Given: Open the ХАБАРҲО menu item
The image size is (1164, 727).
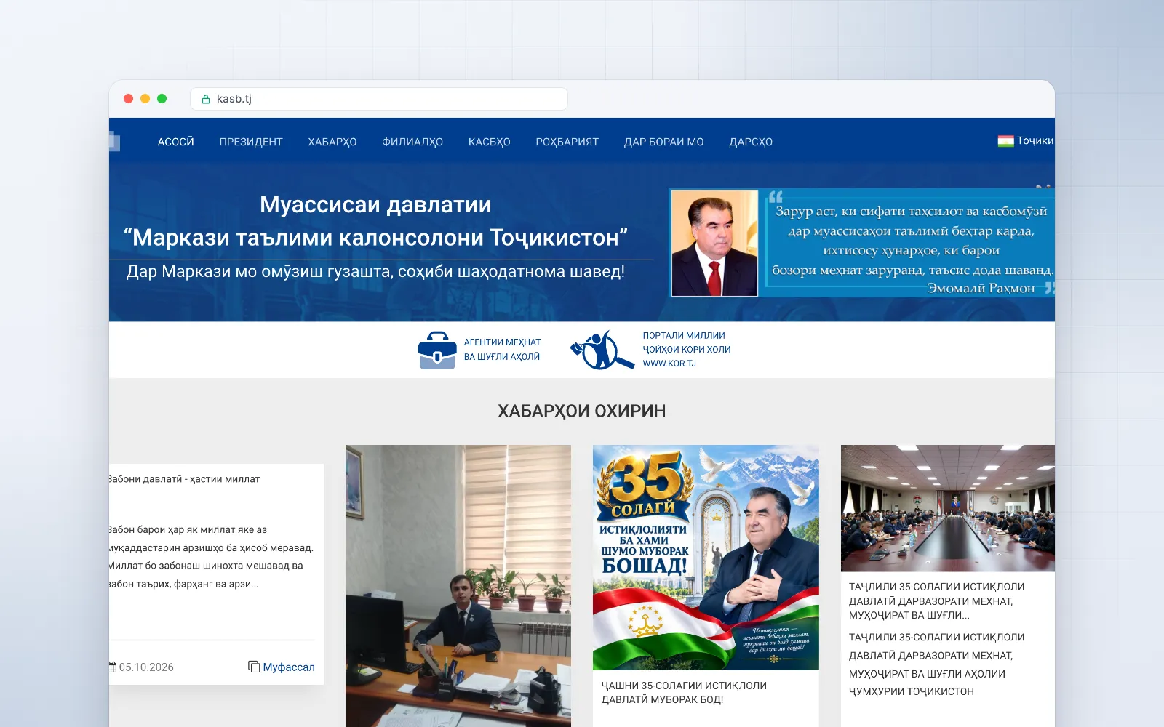Looking at the screenshot, I should (332, 142).
